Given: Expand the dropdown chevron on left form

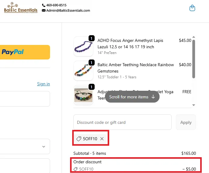Looking at the screenshot, I should pos(44,147).
